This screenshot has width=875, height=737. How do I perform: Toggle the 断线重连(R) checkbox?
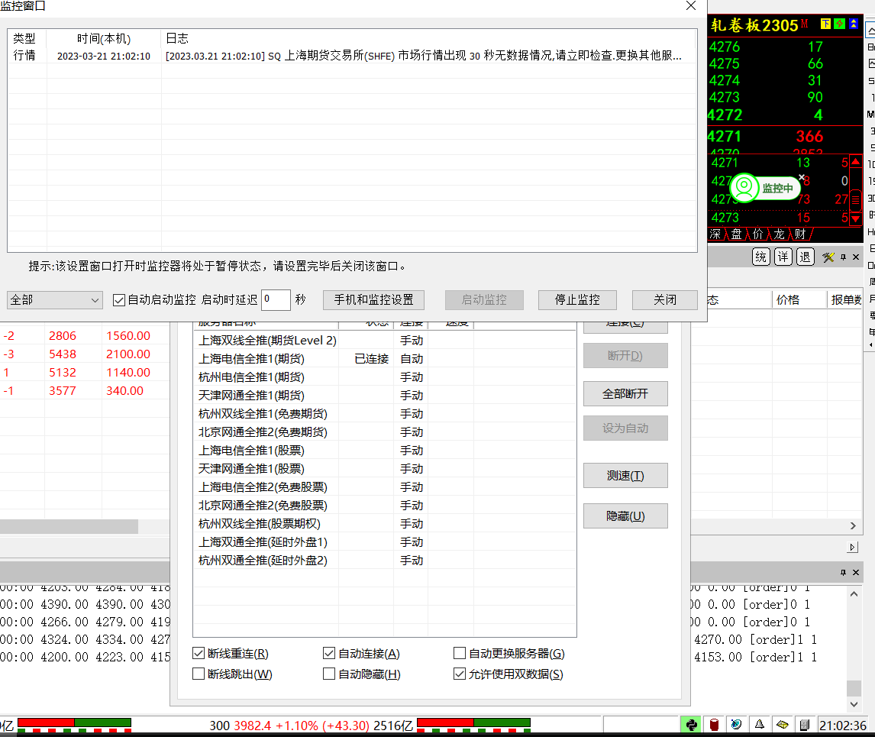point(199,654)
